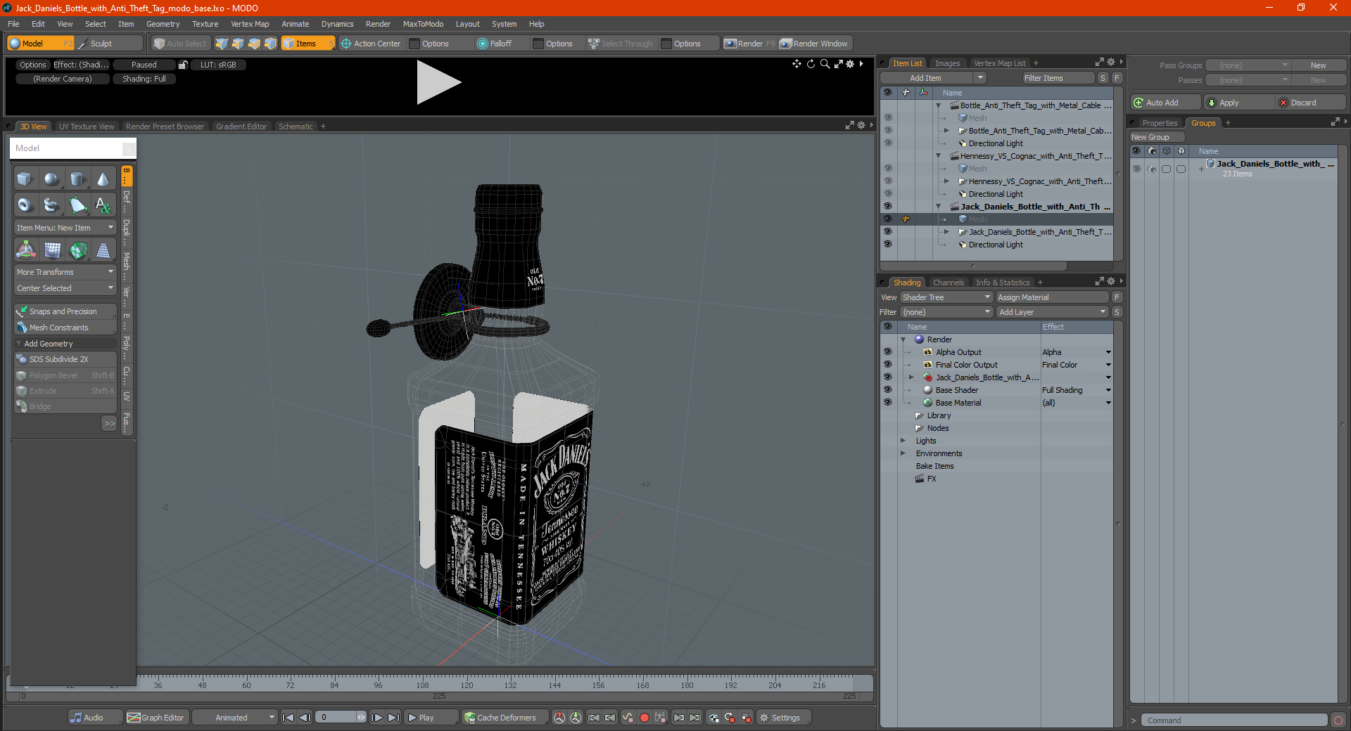
Task: Open the Item Menu: New Item dropdown
Action: [x=65, y=228]
